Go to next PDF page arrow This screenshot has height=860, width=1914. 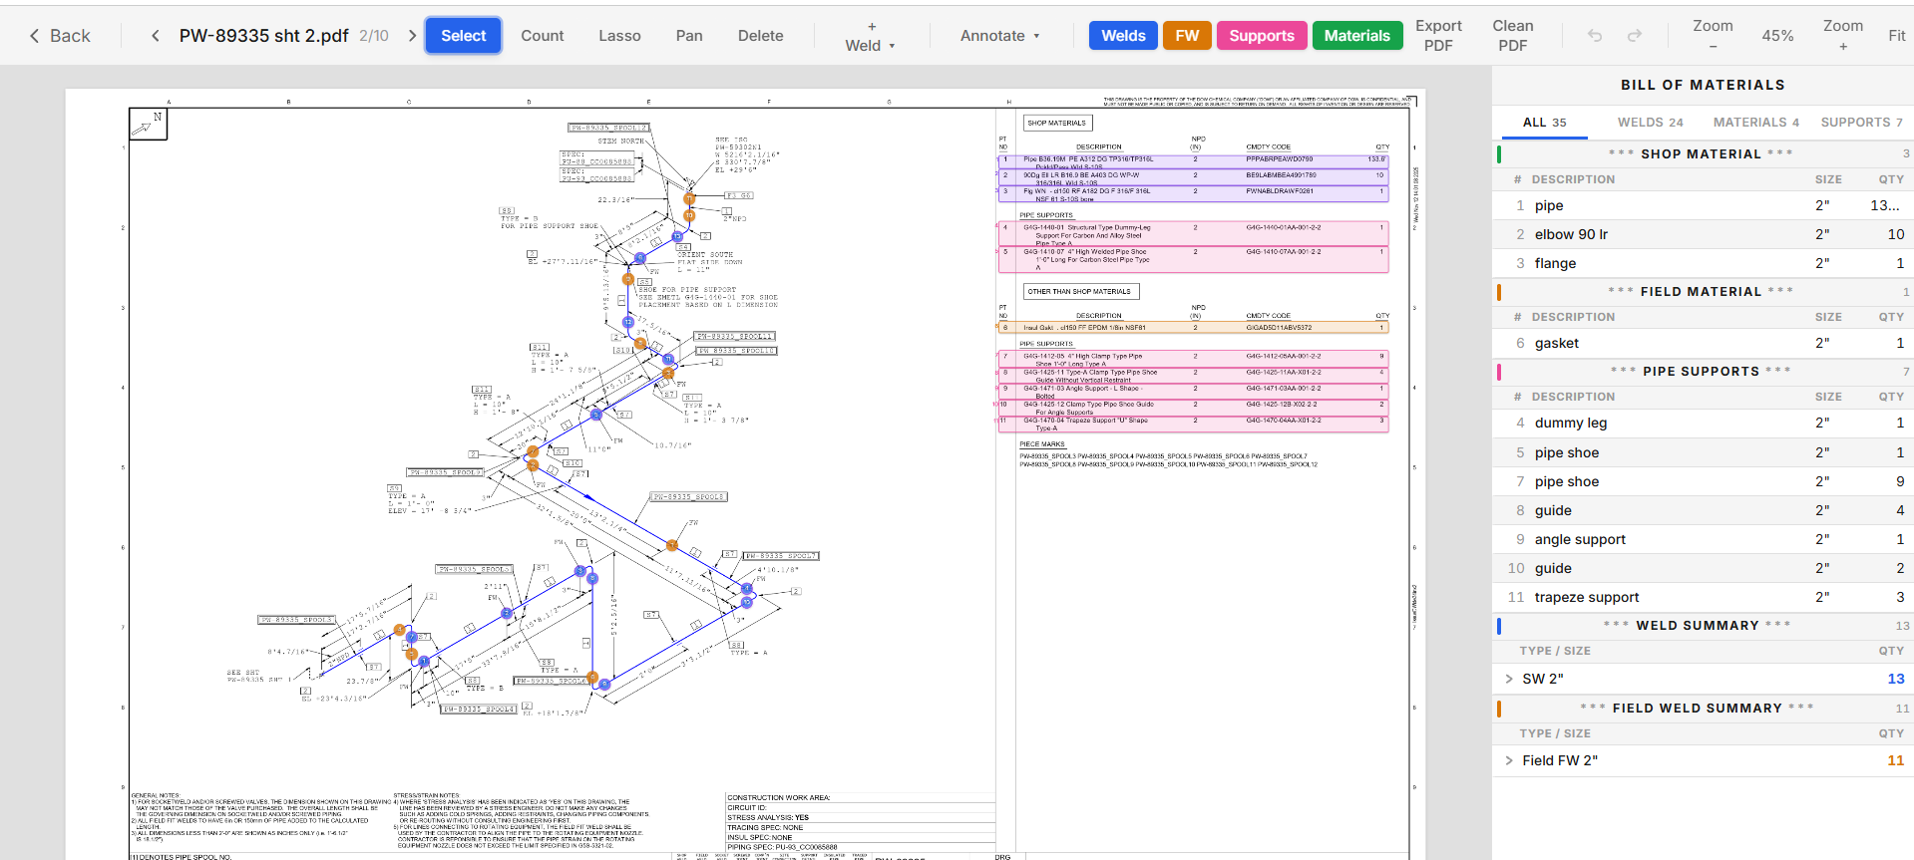pos(412,36)
